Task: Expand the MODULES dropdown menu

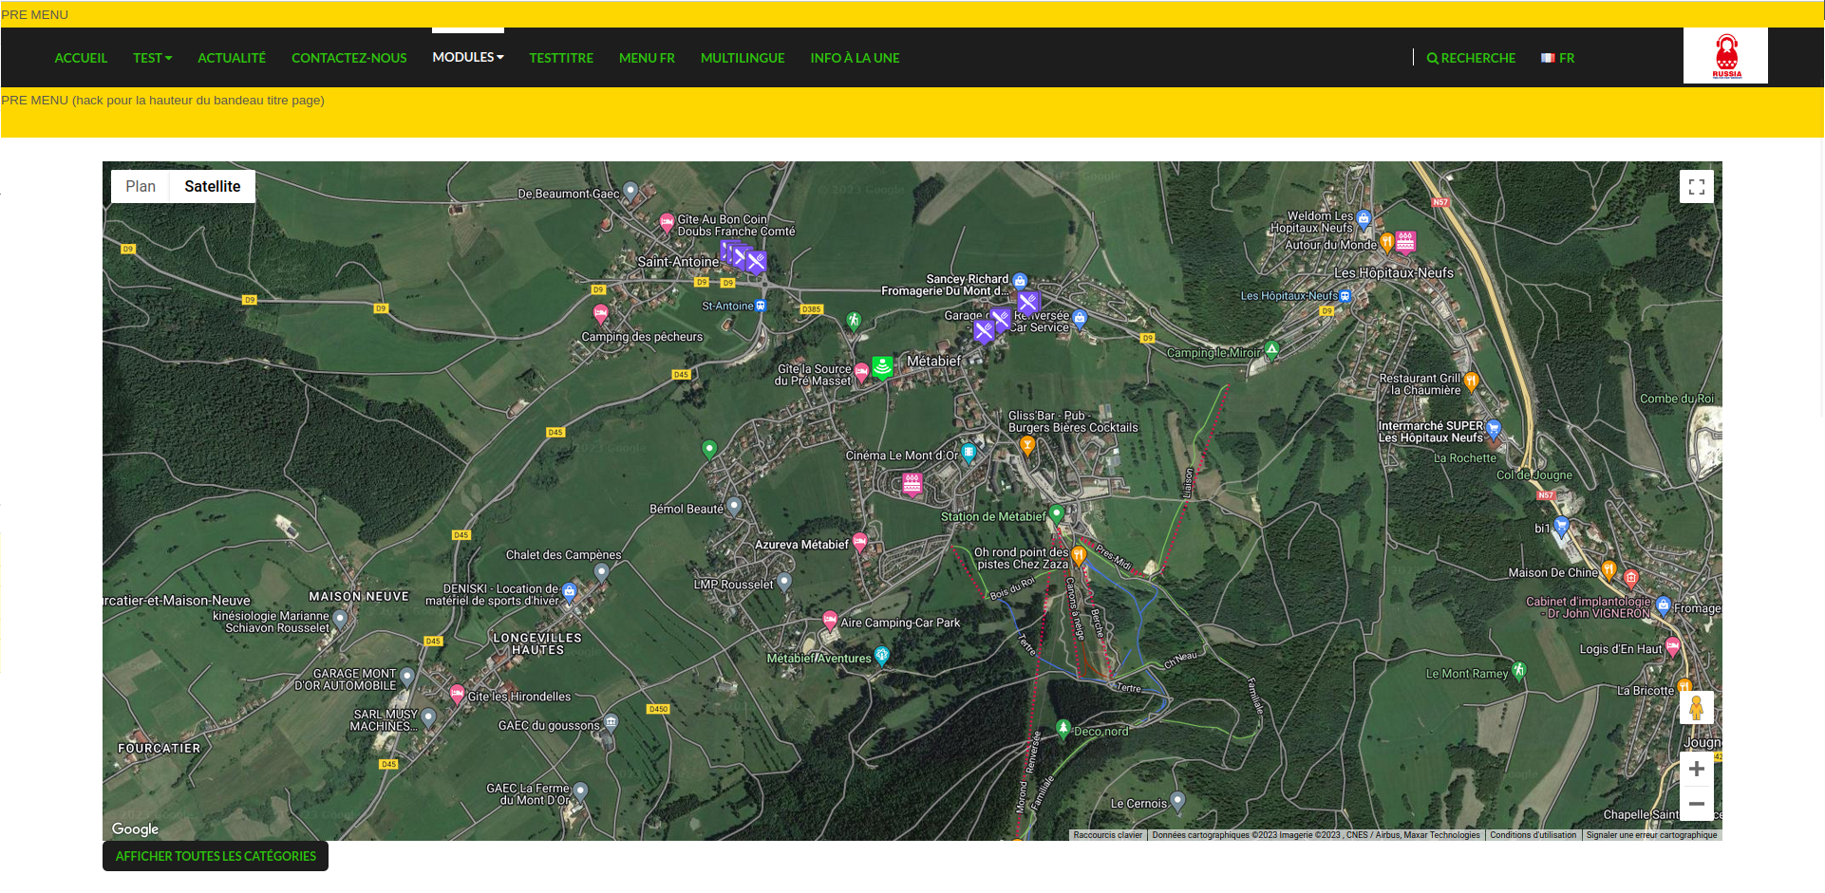Action: click(x=467, y=57)
